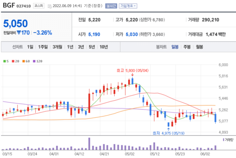Click the purple 거래량 volume legend marker
Viewport: 236px width, 158px height.
pyautogui.click(x=223, y=140)
